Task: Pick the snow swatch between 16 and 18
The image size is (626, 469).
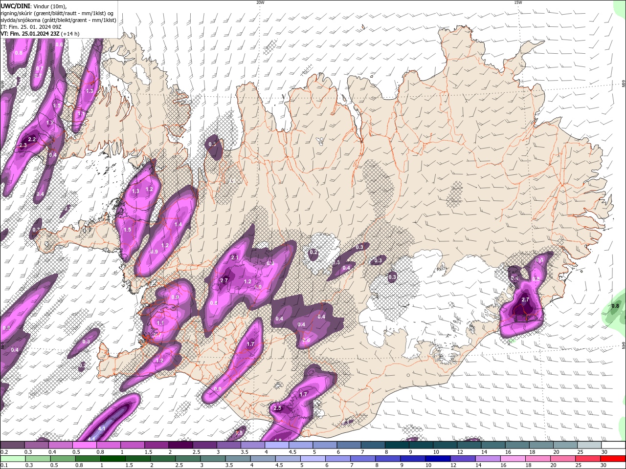Action: tap(517, 445)
